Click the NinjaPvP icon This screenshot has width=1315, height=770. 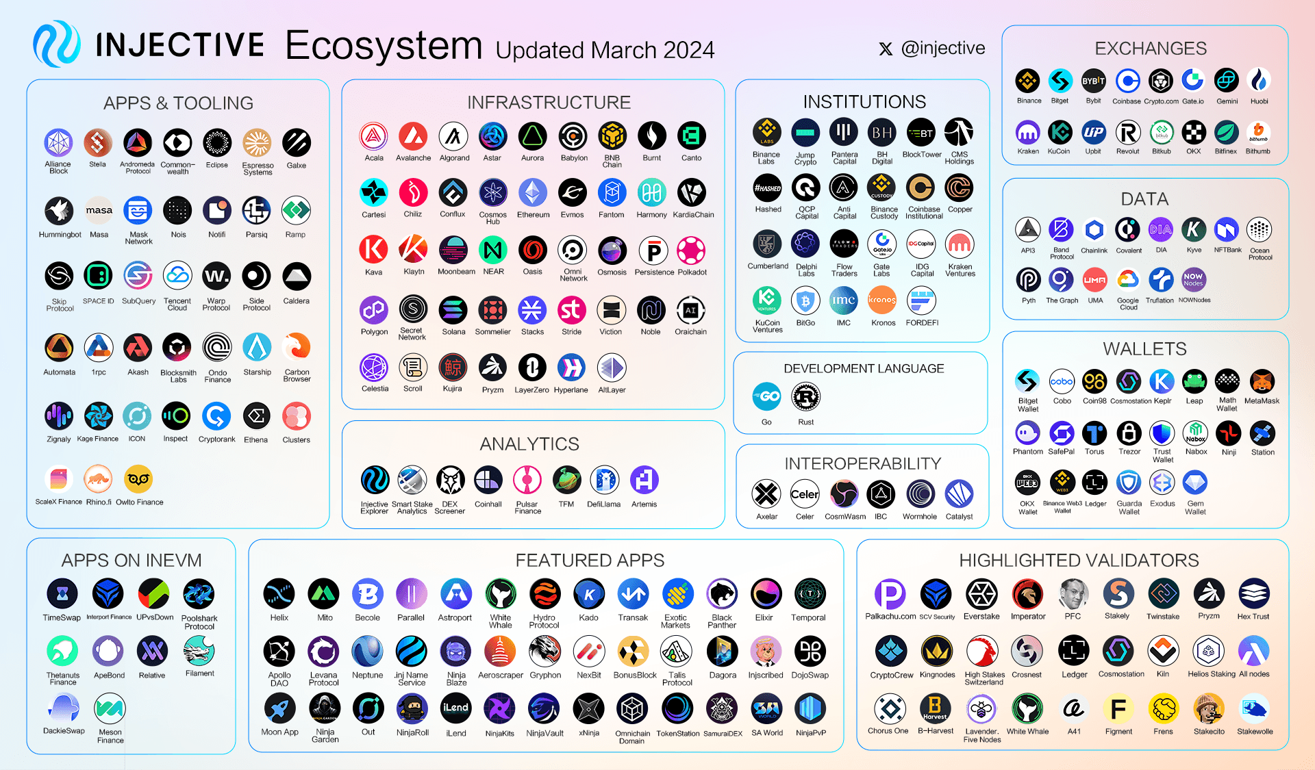[810, 709]
